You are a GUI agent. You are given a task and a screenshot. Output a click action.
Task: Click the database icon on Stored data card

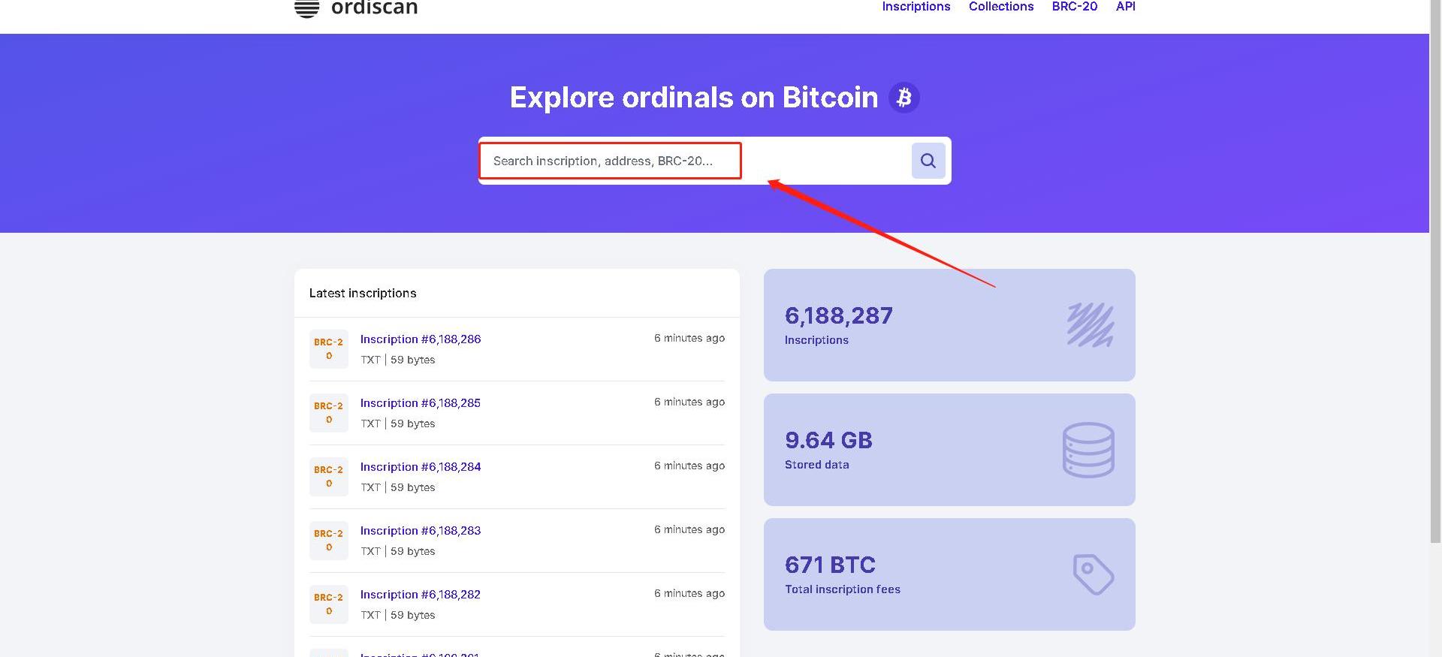(1088, 450)
